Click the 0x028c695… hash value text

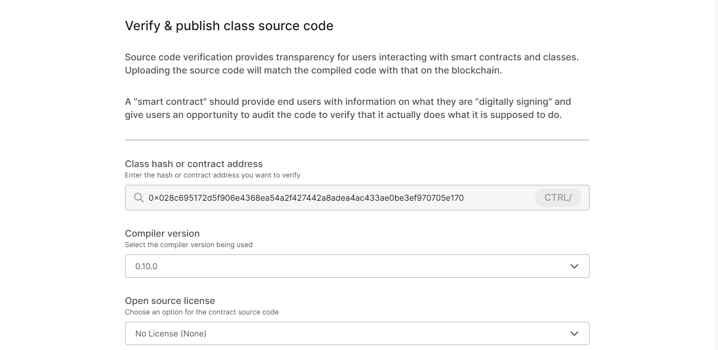306,198
